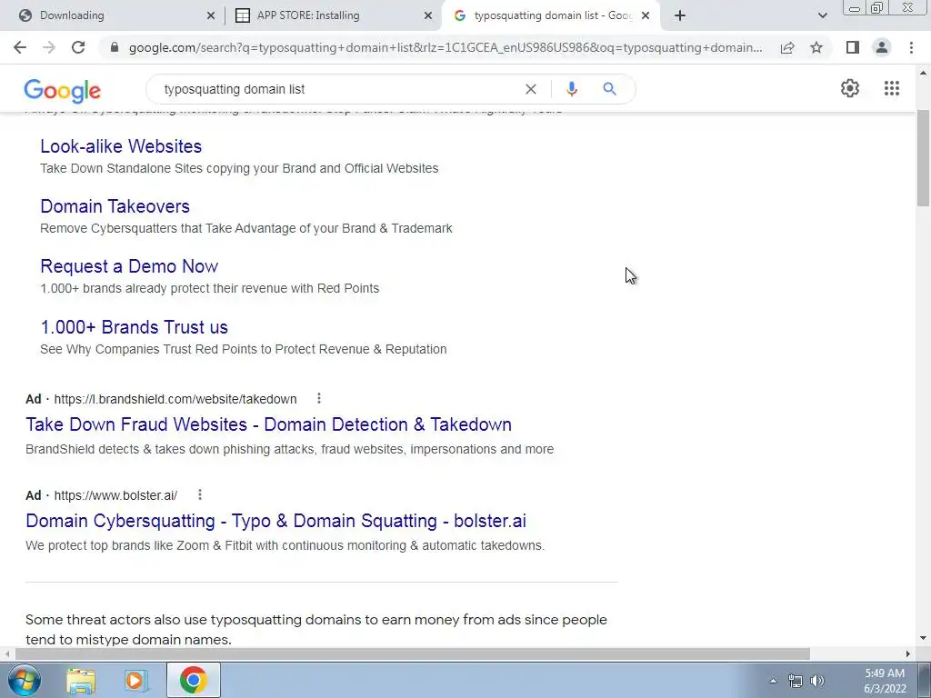Click into the Google search field
The image size is (931, 698).
click(x=338, y=89)
